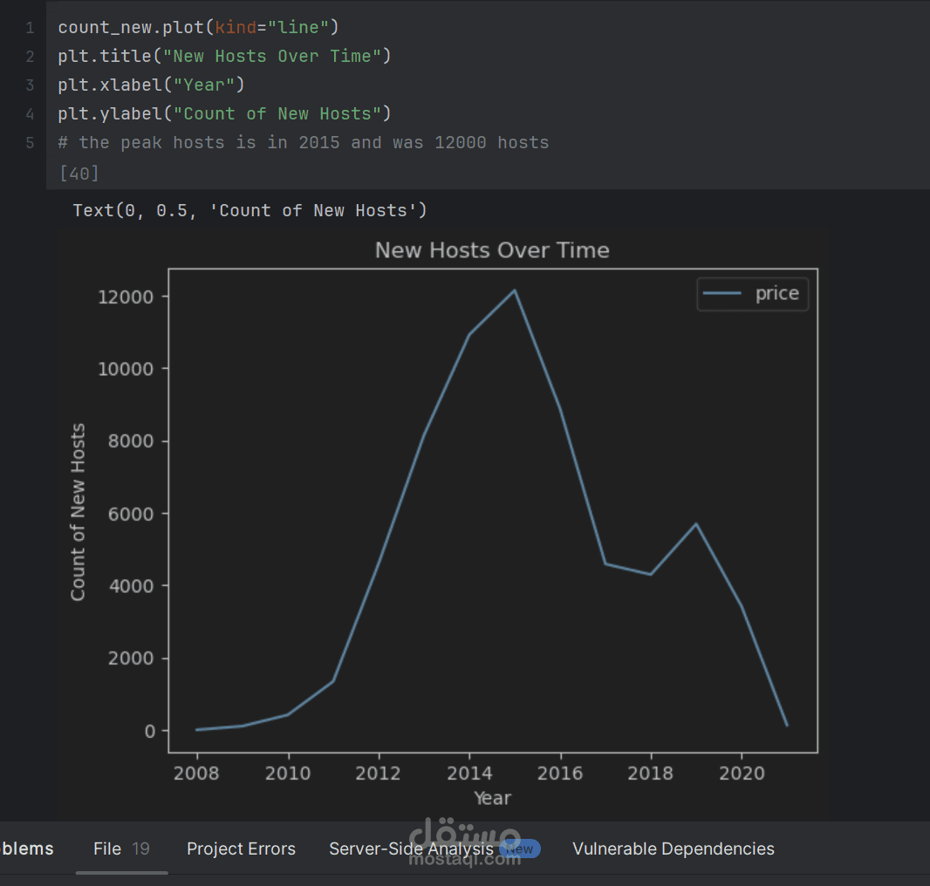Click the Text(0, 0.5, ...) output line
This screenshot has height=886, width=930.
(x=250, y=210)
